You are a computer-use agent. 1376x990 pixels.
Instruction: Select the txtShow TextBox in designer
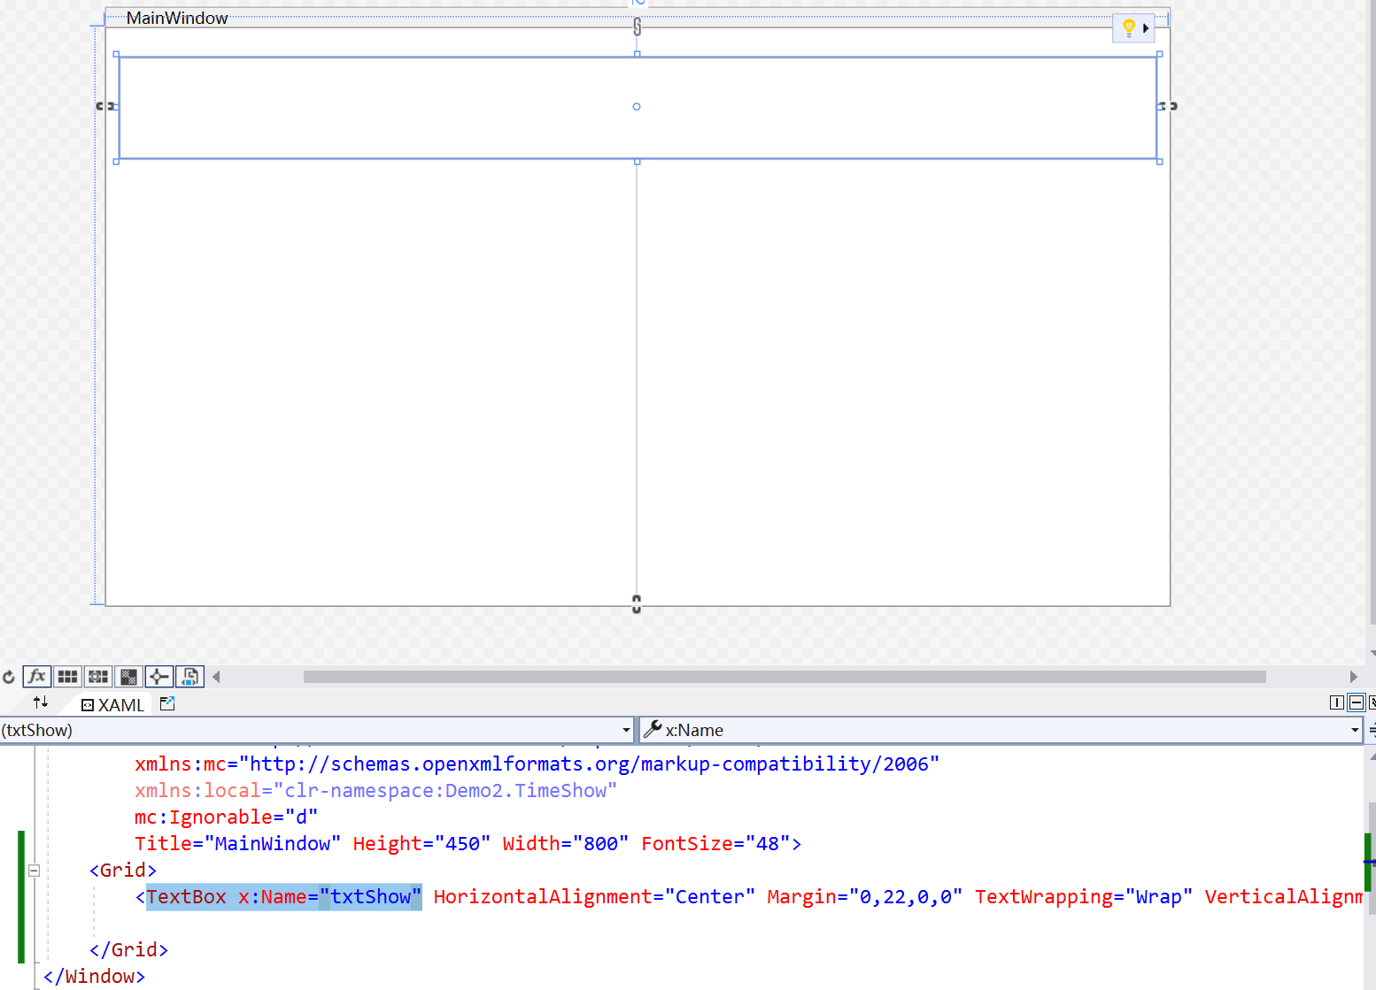pyautogui.click(x=638, y=108)
